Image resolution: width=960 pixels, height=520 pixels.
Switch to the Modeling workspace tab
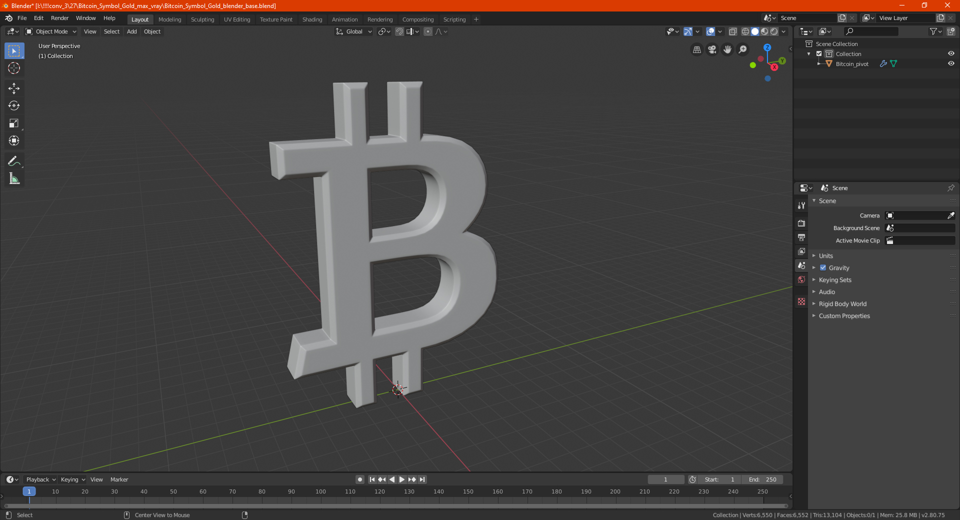pyautogui.click(x=170, y=19)
